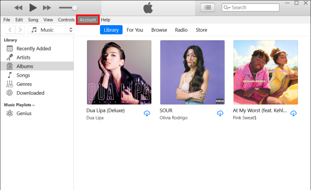Click the 'SOUR' album title
The height and width of the screenshot is (190, 311).
tap(166, 110)
